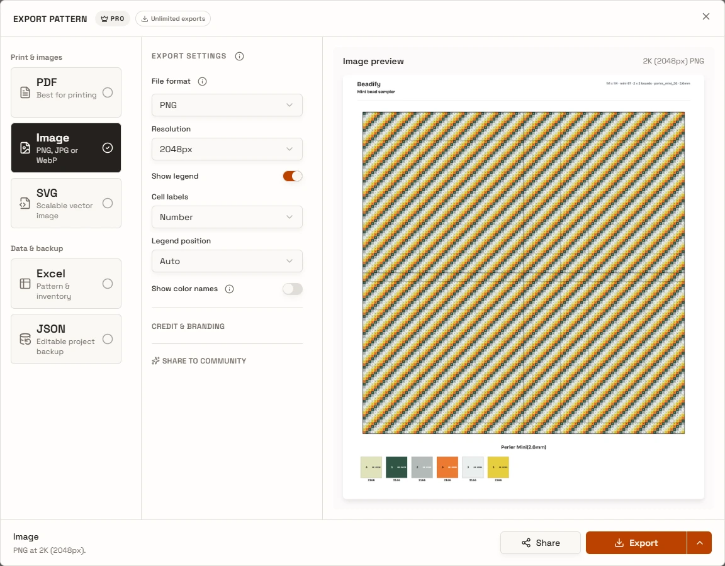Open the Cell labels dropdown showing Number
This screenshot has width=725, height=566.
[x=227, y=217]
